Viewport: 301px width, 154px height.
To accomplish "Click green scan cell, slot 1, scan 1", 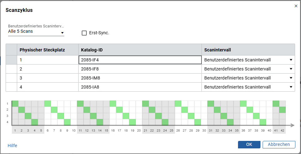I will tap(15, 103).
